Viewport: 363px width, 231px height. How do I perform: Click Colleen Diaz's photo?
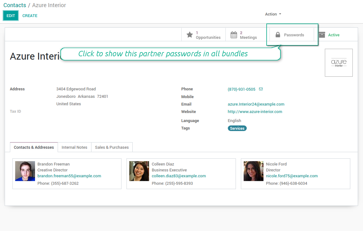[139, 171]
